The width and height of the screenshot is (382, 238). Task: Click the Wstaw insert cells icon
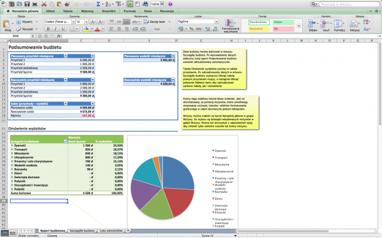coord(313,25)
